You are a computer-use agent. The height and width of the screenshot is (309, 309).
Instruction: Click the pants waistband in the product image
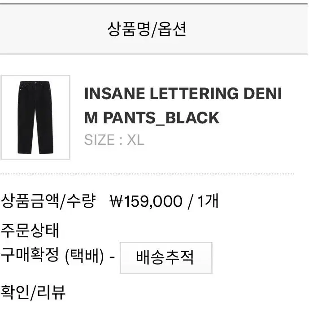pos(35,83)
